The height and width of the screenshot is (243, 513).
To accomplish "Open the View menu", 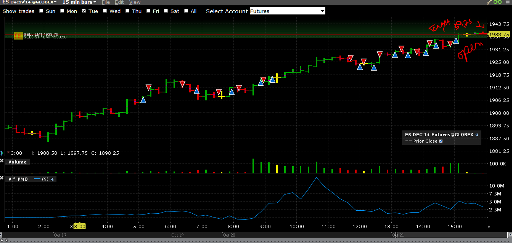I will coord(135,2).
